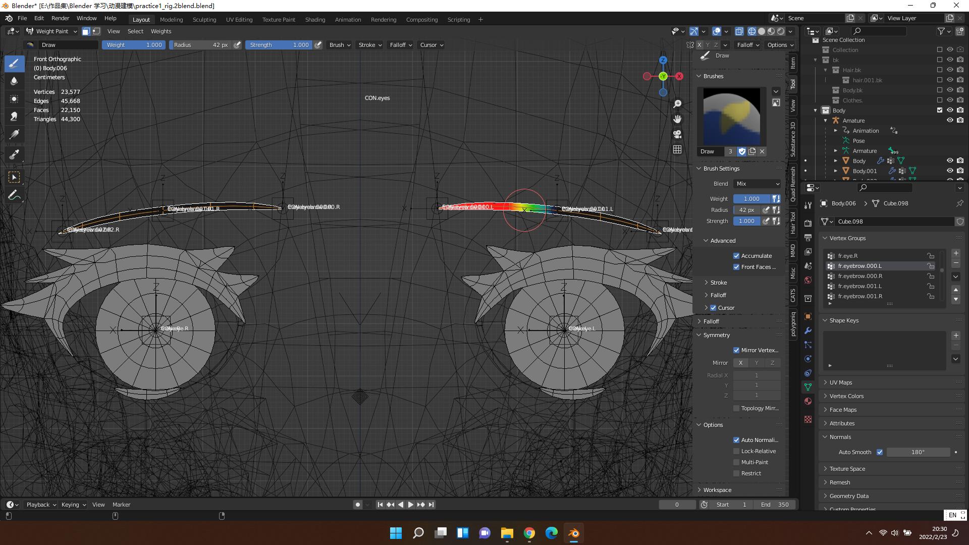Select the fr.eyebrow.001.L vertex group
Screen dimensions: 969x545
point(859,286)
